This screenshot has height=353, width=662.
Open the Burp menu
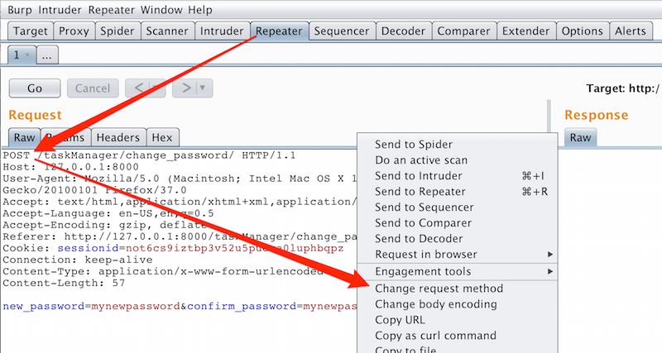tap(19, 10)
